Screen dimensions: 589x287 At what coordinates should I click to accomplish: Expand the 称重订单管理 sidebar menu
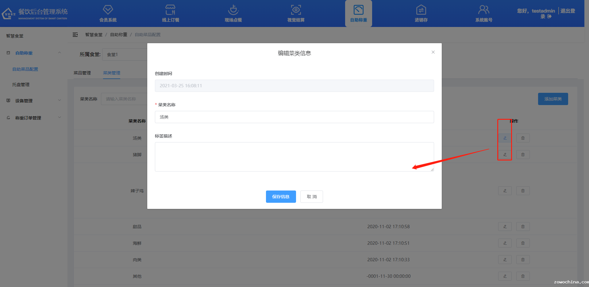coord(34,118)
